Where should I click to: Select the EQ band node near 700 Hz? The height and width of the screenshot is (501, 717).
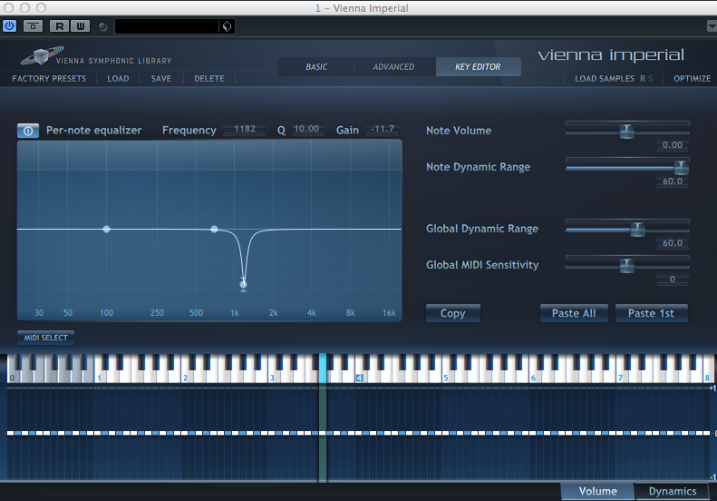pyautogui.click(x=214, y=229)
